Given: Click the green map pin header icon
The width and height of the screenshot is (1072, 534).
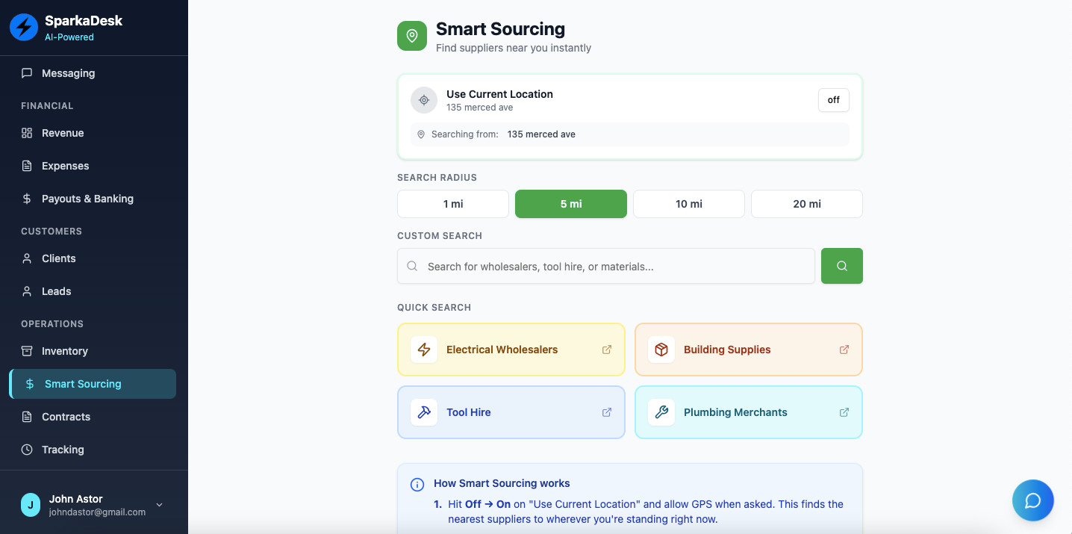Looking at the screenshot, I should coord(412,36).
